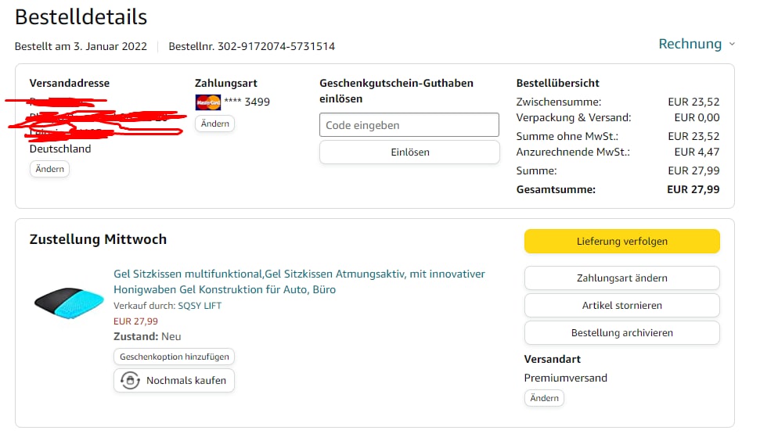Click Ändern under the Versandadresse
The height and width of the screenshot is (441, 760).
(x=49, y=169)
